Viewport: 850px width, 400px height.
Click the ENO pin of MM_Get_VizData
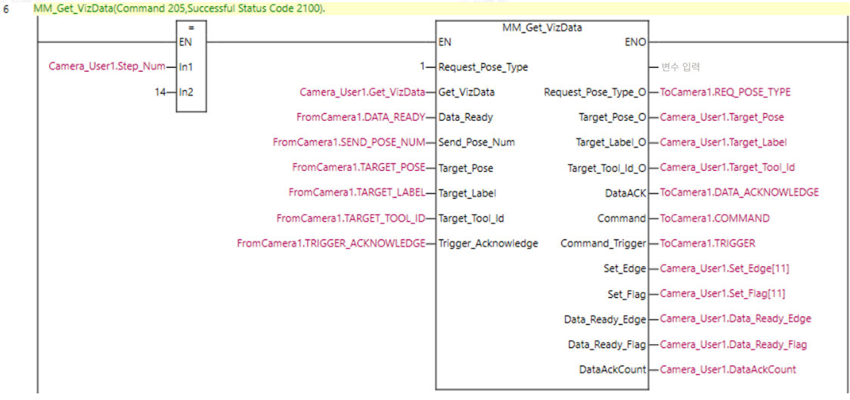click(637, 42)
